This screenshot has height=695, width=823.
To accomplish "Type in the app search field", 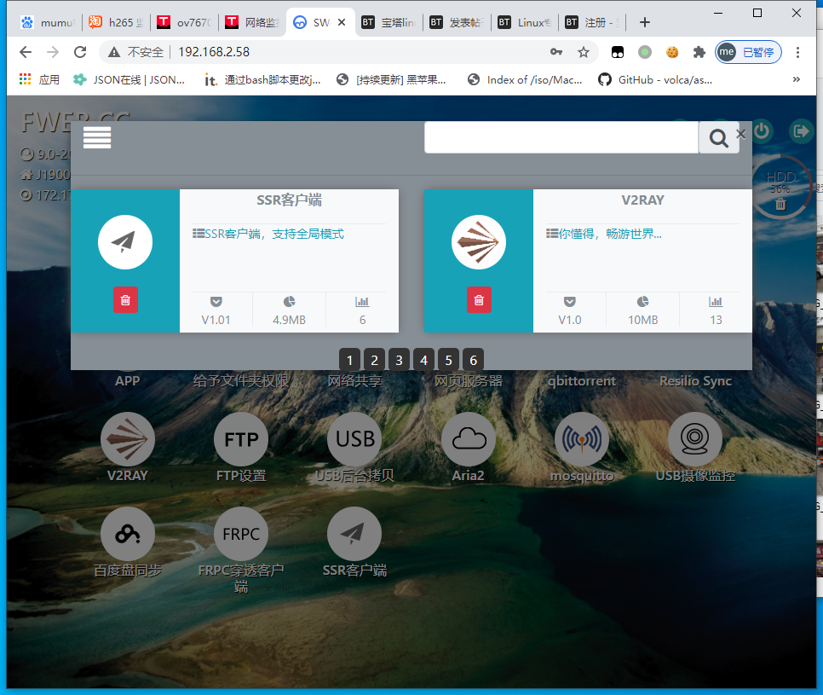I will click(x=561, y=137).
